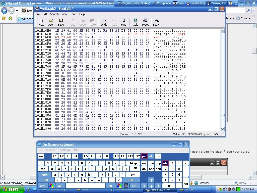The width and height of the screenshot is (257, 193).
Task: Open Handwriting in language bar
Action: [196, 3]
